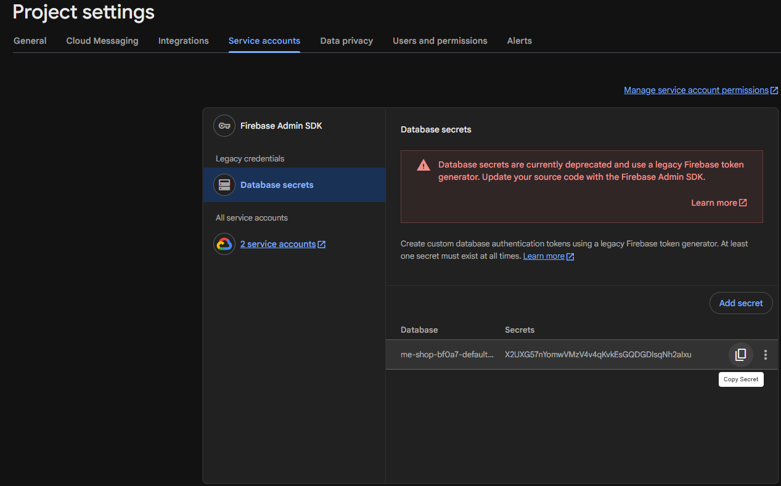The height and width of the screenshot is (486, 781).
Task: Click the Database secrets stack icon
Action: tap(224, 185)
